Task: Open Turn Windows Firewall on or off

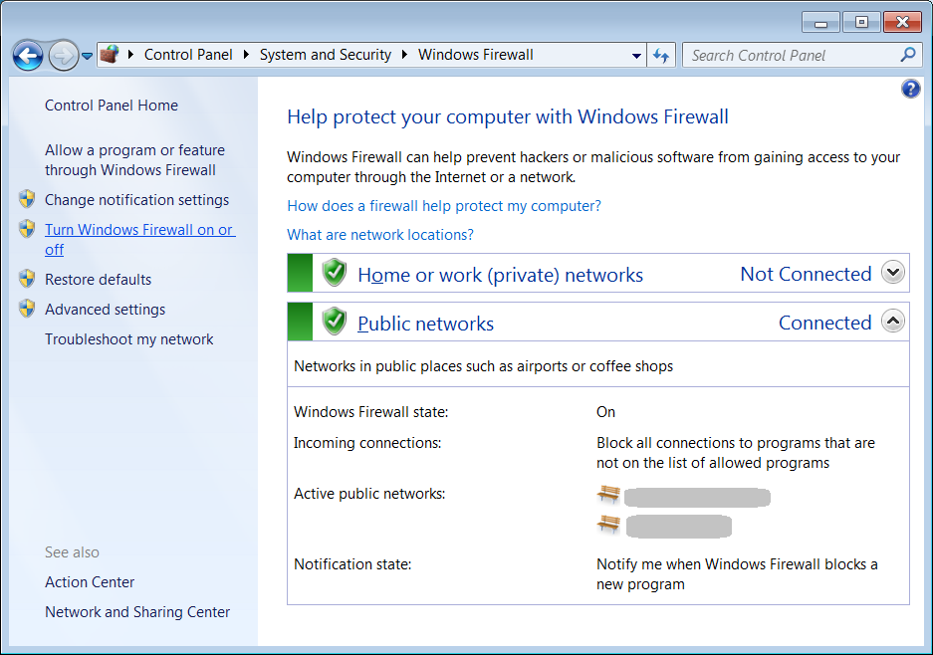Action: [138, 230]
